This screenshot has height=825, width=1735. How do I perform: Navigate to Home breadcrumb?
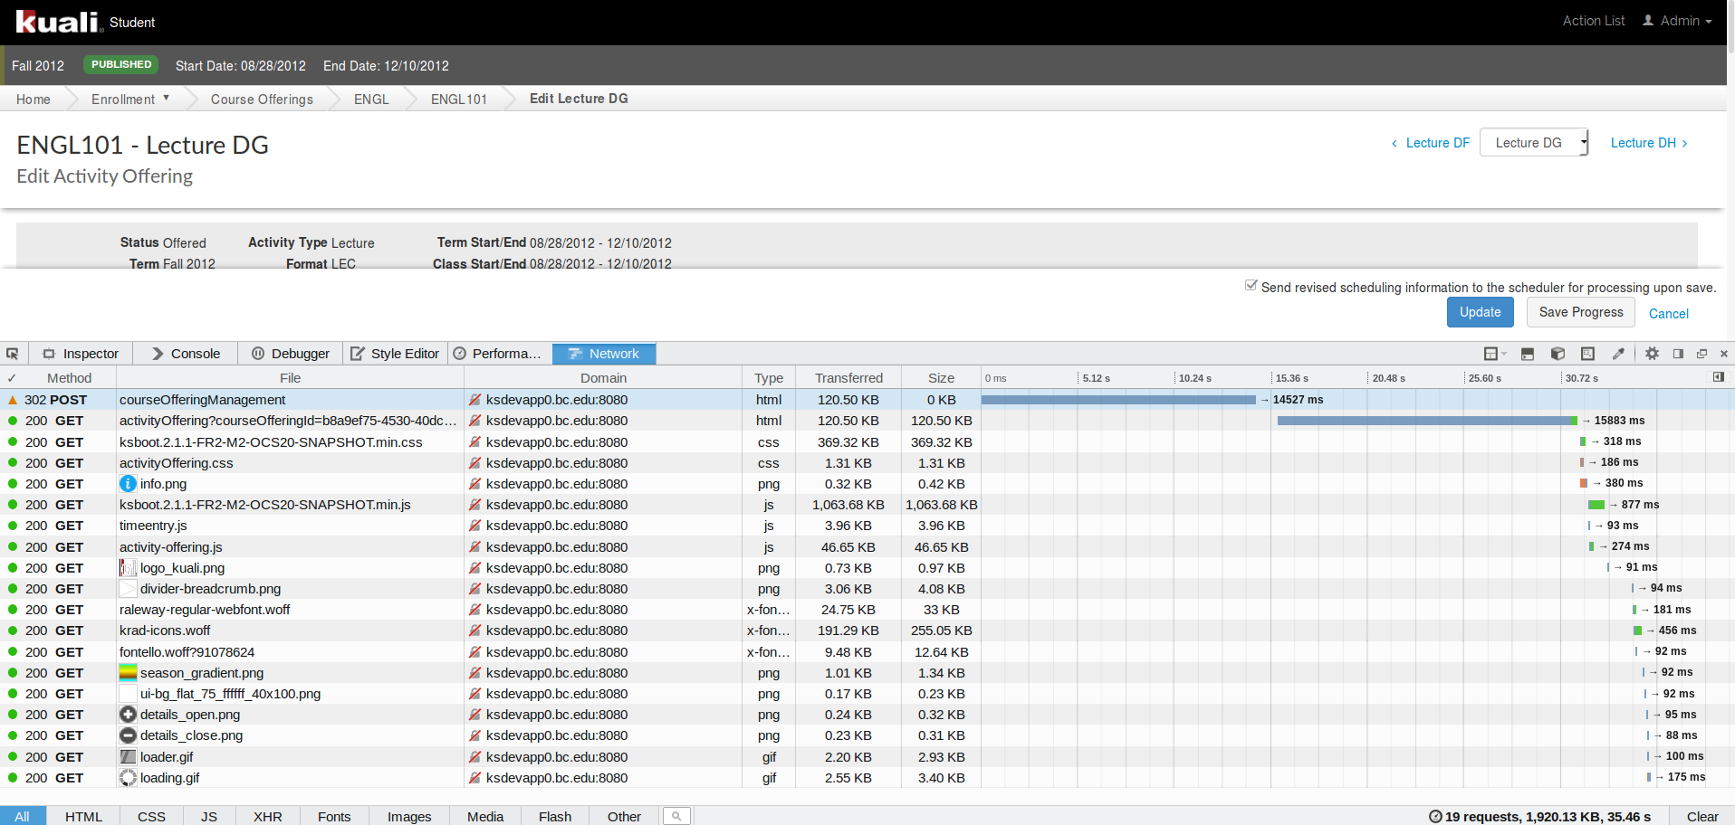click(34, 99)
